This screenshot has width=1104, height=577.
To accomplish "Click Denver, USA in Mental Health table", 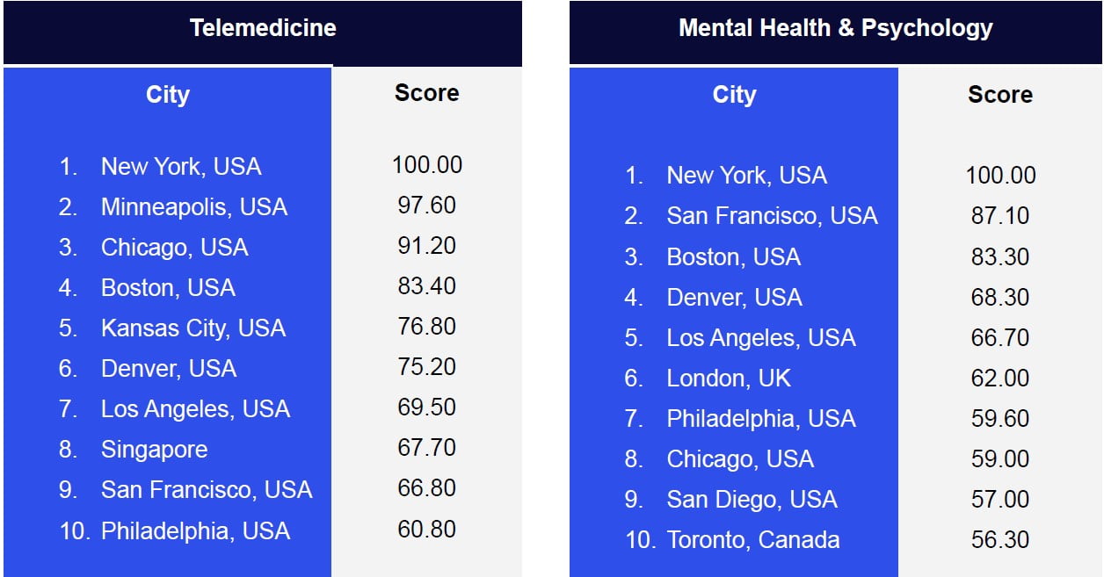I will click(734, 298).
